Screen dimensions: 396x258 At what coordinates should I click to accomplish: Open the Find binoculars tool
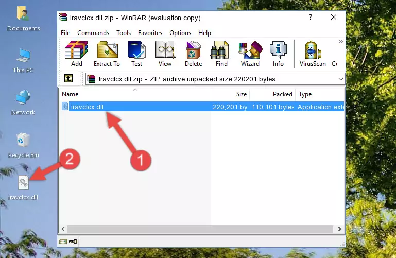[x=221, y=54]
